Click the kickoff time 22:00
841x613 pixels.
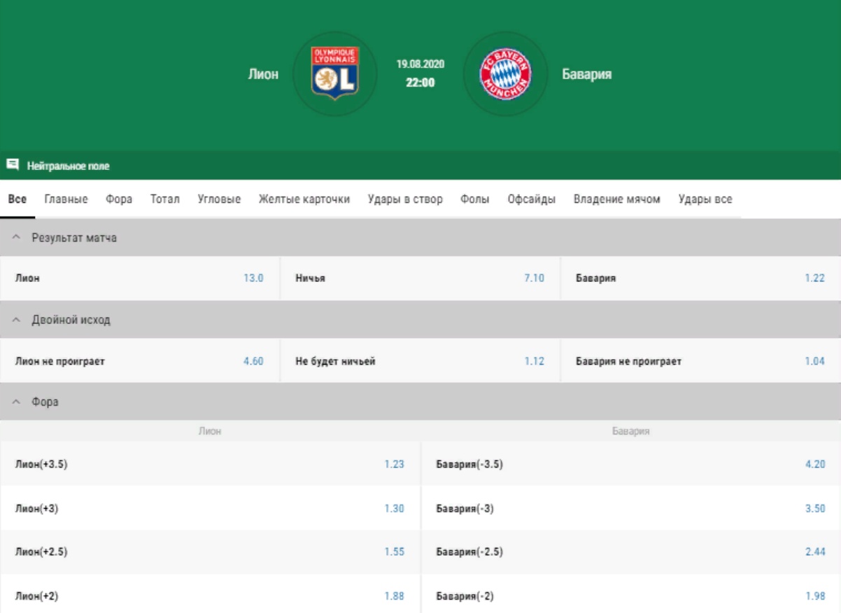(420, 83)
